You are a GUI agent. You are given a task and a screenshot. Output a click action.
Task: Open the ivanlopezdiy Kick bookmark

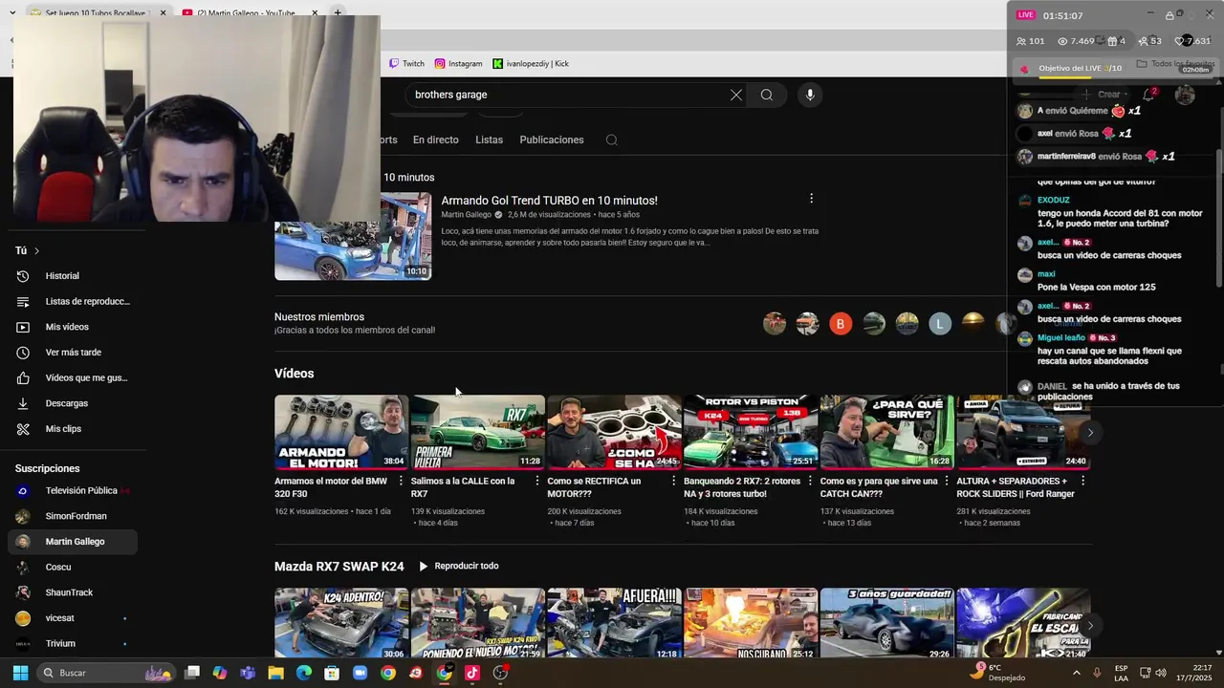click(531, 64)
